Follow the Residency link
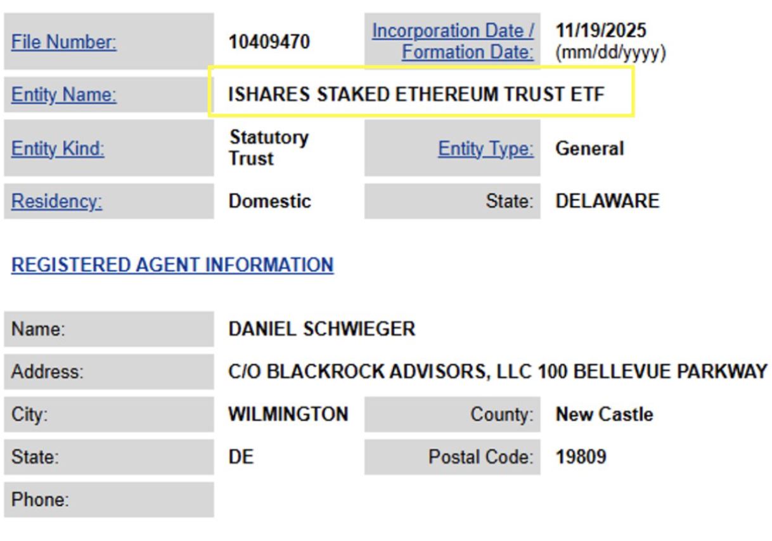Screen dimensions: 772x541 [x=57, y=201]
